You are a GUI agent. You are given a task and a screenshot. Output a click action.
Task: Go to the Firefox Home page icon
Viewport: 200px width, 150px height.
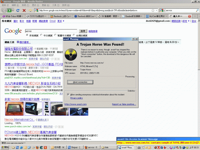tap(30, 10)
